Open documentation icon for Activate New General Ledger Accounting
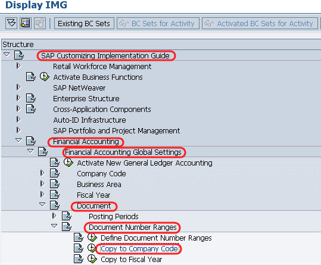The image size is (321, 265). (55, 162)
